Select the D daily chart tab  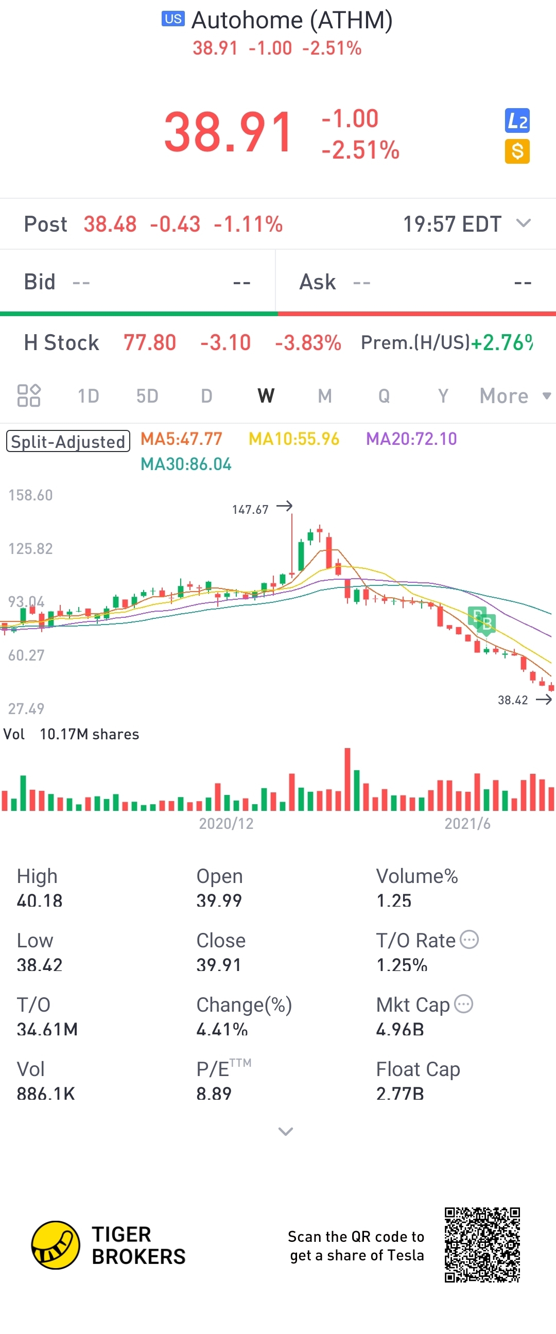[x=206, y=395]
